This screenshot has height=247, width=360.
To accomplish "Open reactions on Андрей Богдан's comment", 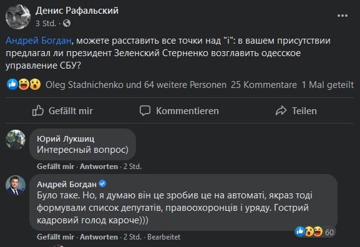I will [x=314, y=231].
